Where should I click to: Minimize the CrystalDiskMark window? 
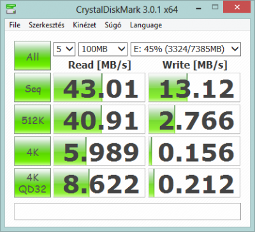tap(199, 8)
